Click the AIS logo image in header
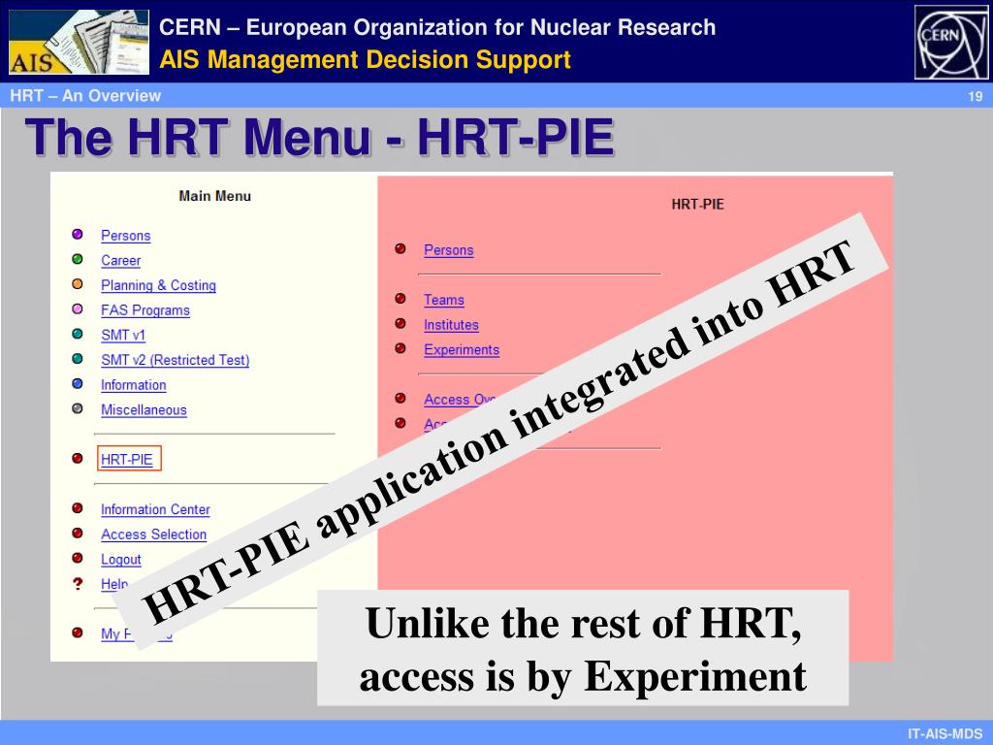 click(80, 42)
